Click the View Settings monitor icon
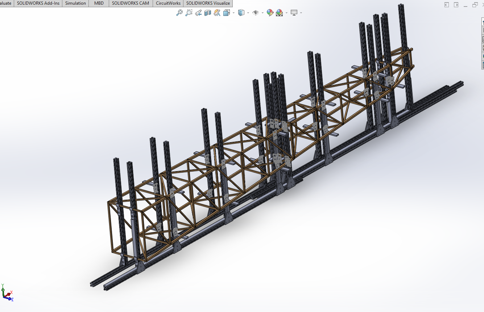Viewport: 484px width, 312px height. [x=294, y=13]
